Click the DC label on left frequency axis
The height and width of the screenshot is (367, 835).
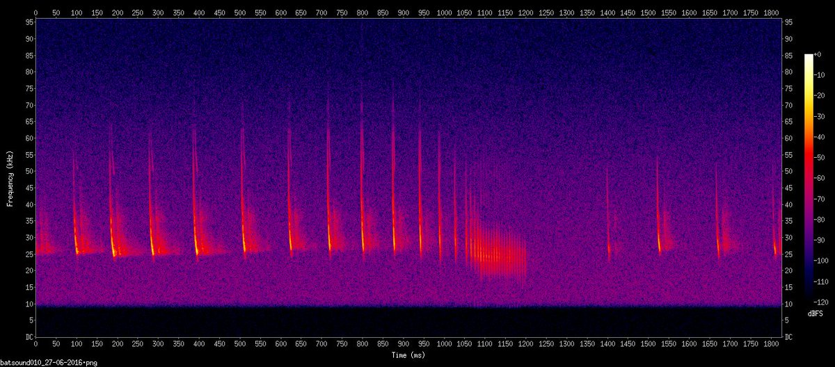pos(29,337)
